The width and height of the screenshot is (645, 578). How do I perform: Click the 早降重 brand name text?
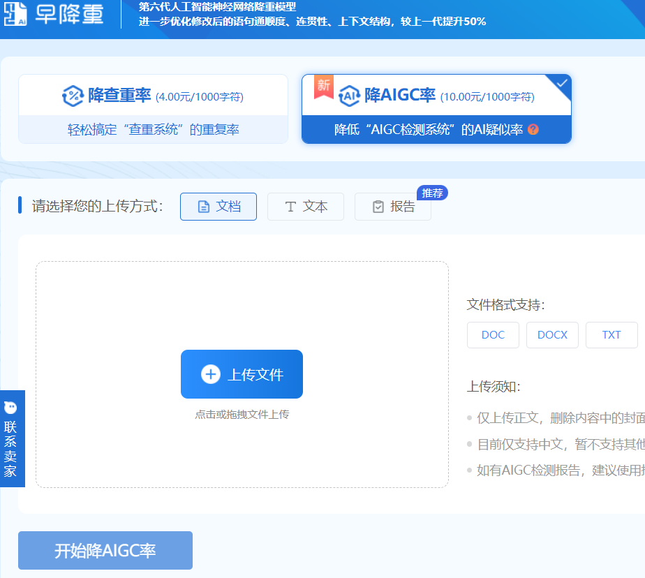point(70,15)
